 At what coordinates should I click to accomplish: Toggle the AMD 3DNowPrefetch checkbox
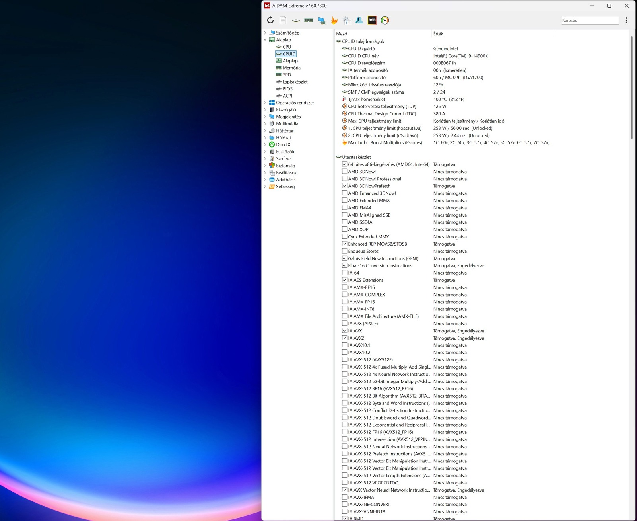345,186
